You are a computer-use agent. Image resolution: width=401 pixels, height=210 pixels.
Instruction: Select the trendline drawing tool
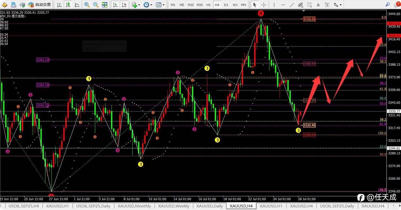[x=292, y=5]
